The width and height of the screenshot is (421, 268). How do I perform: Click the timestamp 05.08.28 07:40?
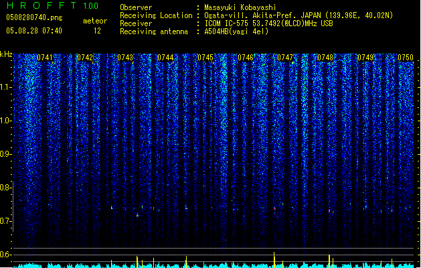34,31
